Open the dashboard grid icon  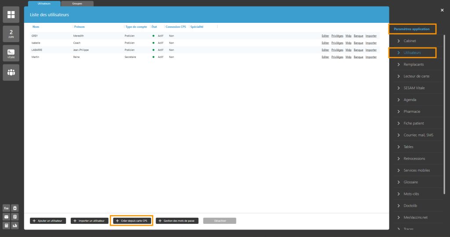coord(11,15)
